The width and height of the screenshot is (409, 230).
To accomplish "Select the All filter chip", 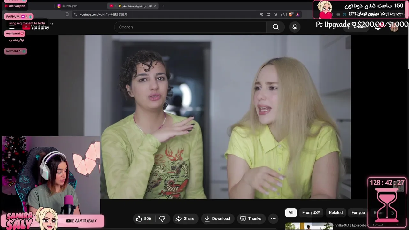I will (x=291, y=213).
